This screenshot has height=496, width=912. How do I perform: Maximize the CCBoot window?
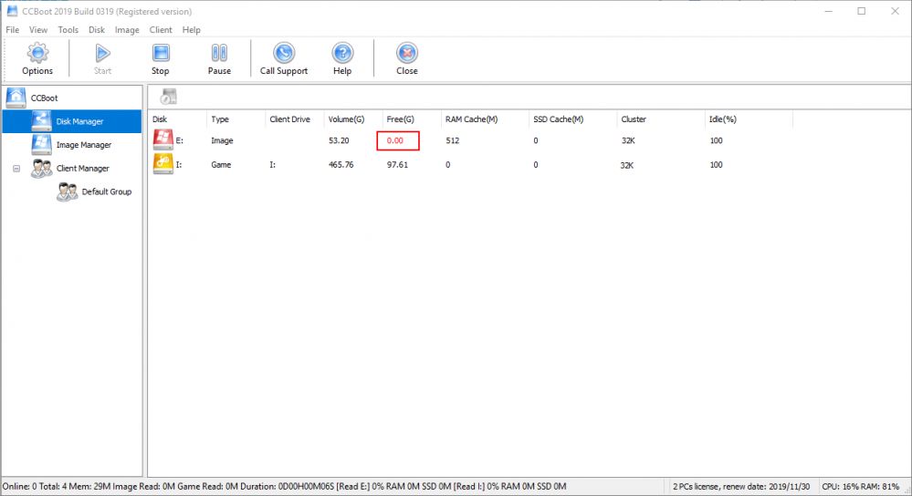pos(862,11)
